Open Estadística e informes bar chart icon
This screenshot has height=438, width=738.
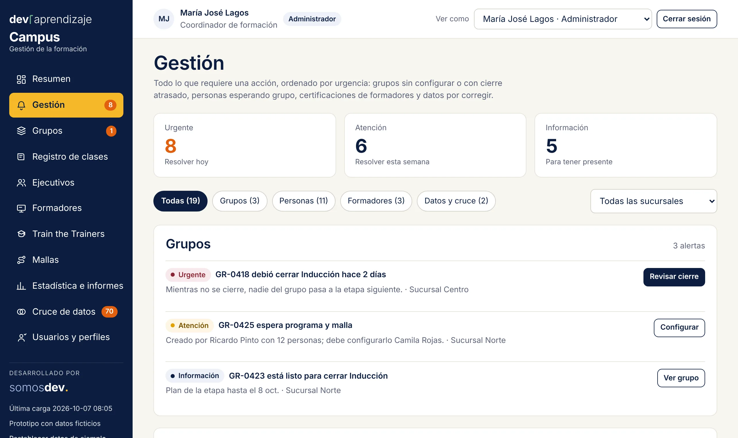21,286
